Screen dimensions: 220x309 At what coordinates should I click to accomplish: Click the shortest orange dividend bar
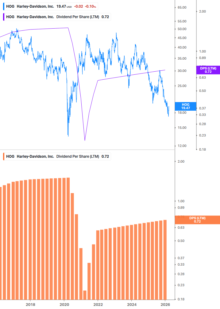(85, 295)
